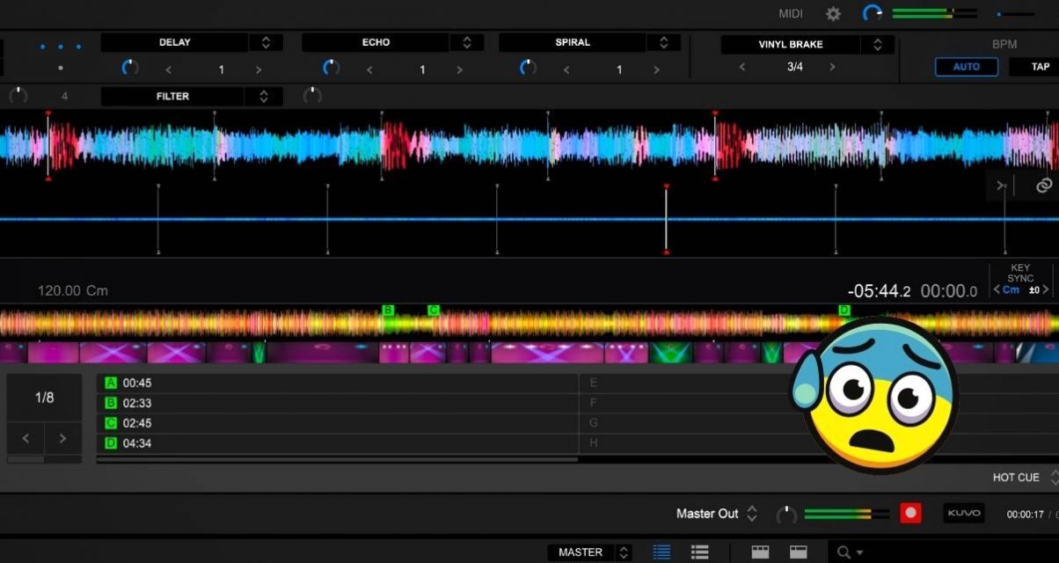Switch BPM mode to TAP

[1040, 66]
